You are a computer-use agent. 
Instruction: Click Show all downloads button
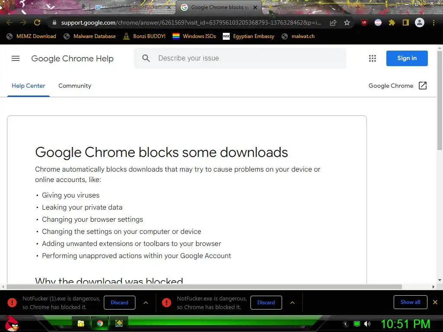pyautogui.click(x=410, y=302)
